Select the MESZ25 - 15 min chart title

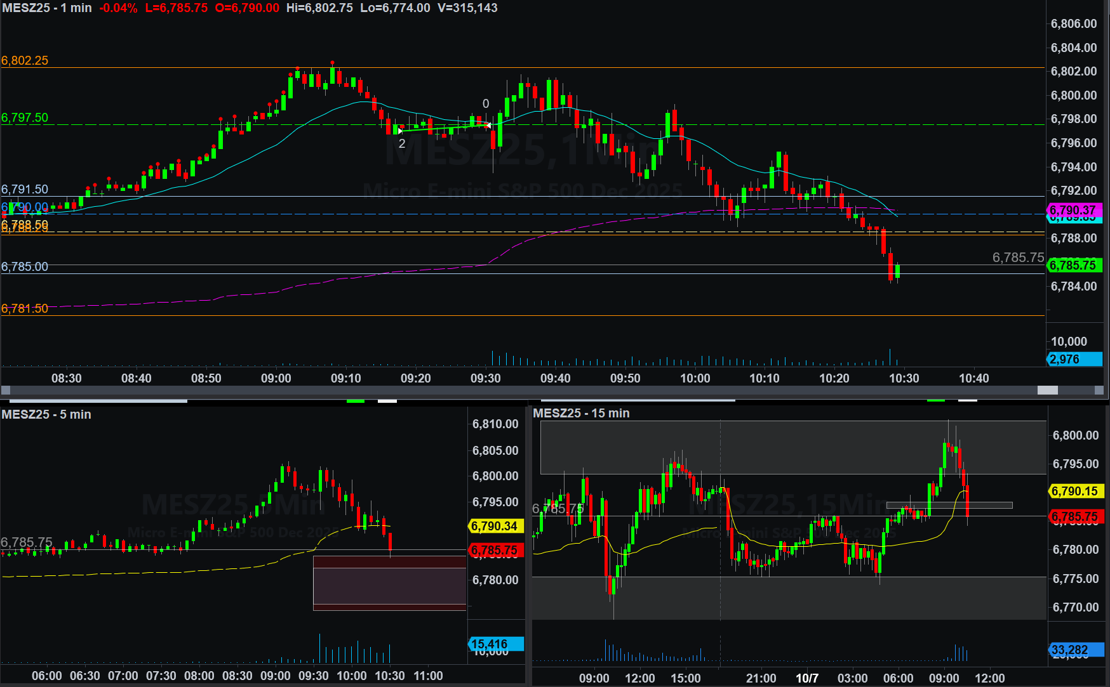[x=581, y=413]
